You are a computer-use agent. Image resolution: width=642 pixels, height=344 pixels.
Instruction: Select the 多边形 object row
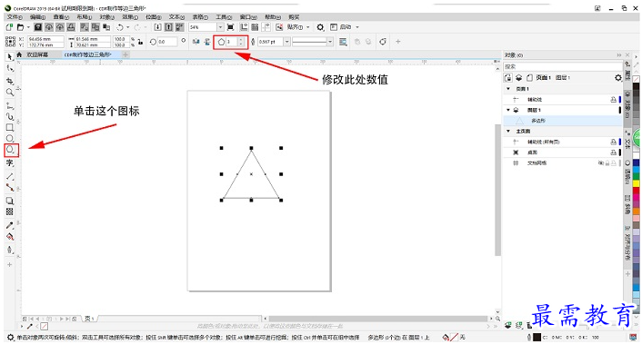[x=564, y=121]
